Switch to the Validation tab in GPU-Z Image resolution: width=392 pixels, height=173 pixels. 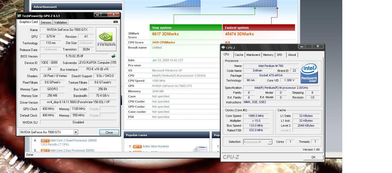[61, 22]
